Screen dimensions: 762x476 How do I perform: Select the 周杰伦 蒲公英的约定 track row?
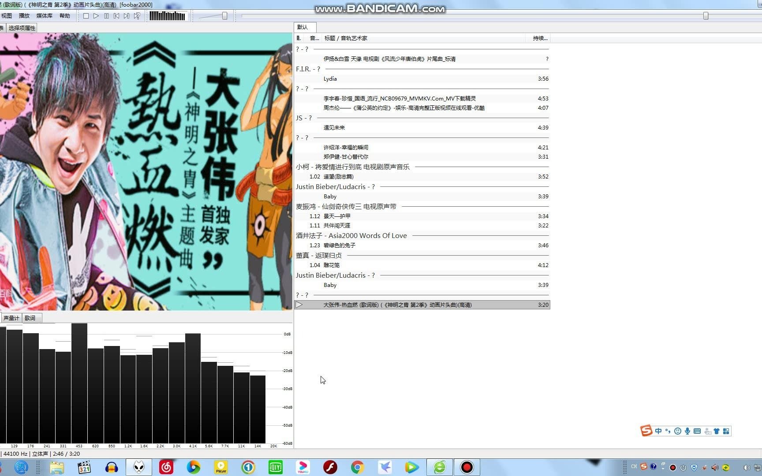pyautogui.click(x=422, y=108)
